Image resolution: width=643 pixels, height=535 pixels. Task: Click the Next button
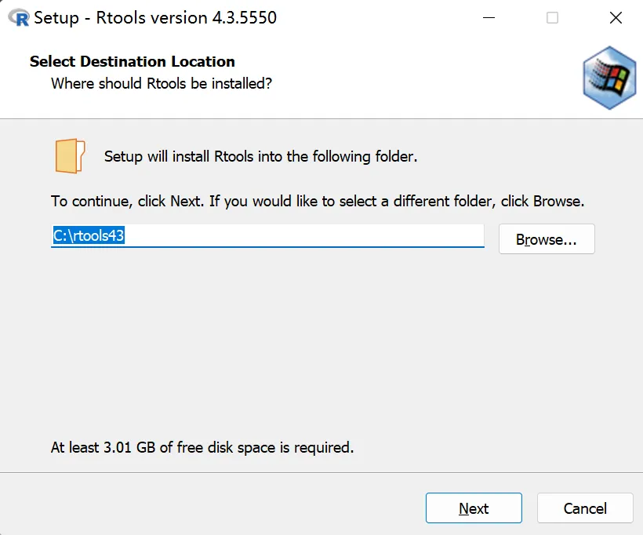pos(474,508)
